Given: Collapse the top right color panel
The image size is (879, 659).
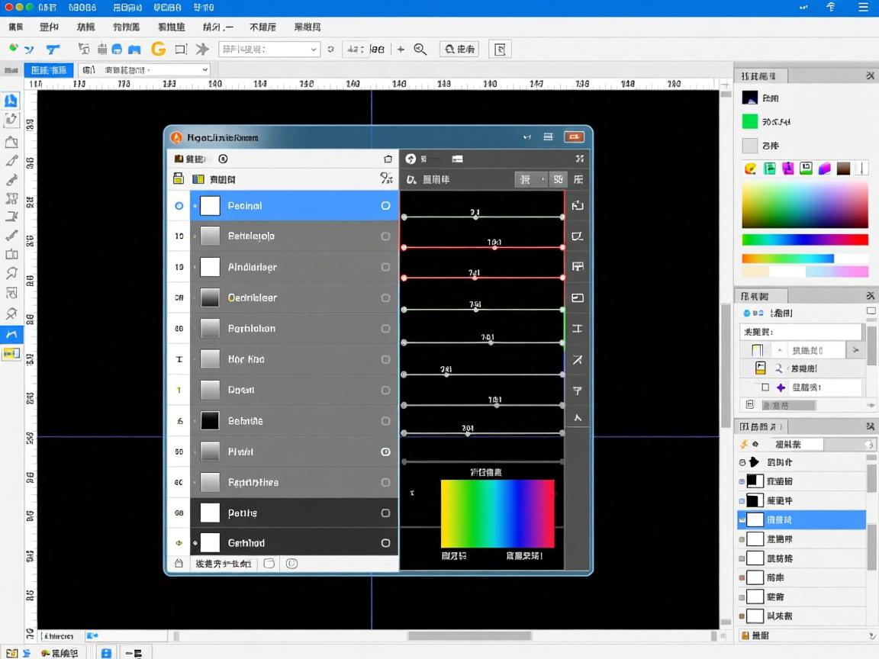Looking at the screenshot, I should pyautogui.click(x=870, y=76).
